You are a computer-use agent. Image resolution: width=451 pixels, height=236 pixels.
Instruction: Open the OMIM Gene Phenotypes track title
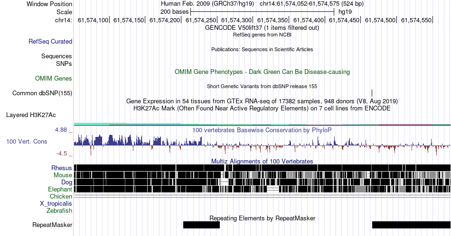[x=262, y=72]
